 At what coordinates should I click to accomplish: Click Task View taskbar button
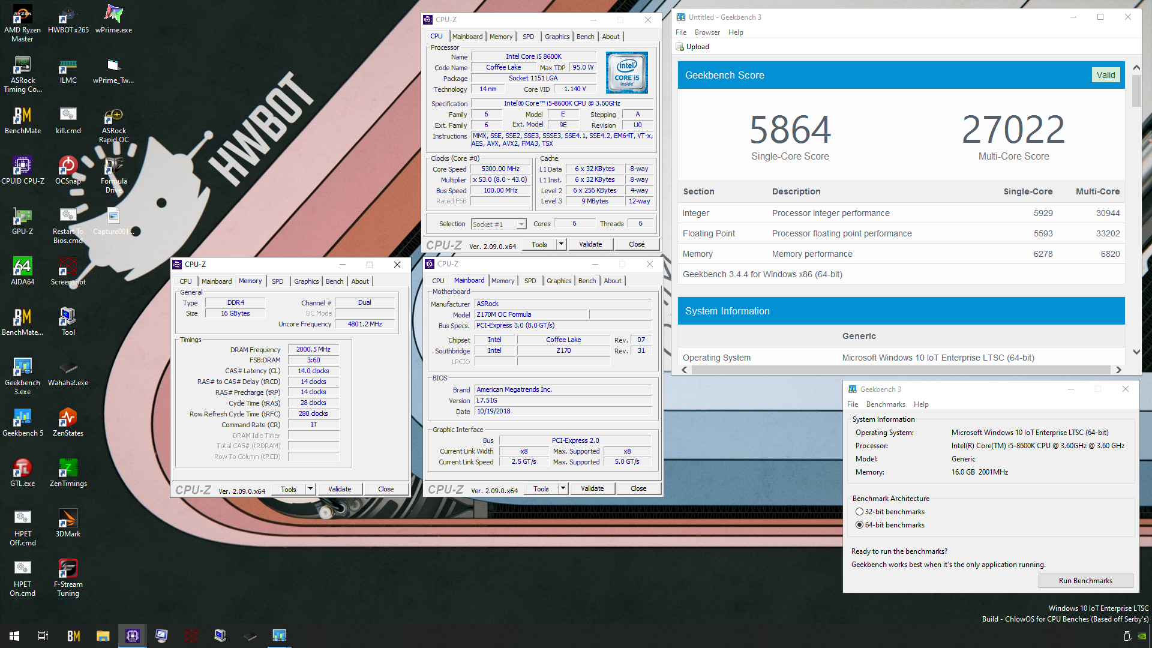pos(43,635)
